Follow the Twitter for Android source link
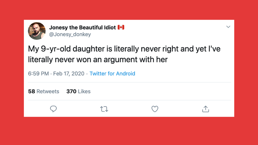The height and width of the screenshot is (145, 258). click(x=112, y=73)
